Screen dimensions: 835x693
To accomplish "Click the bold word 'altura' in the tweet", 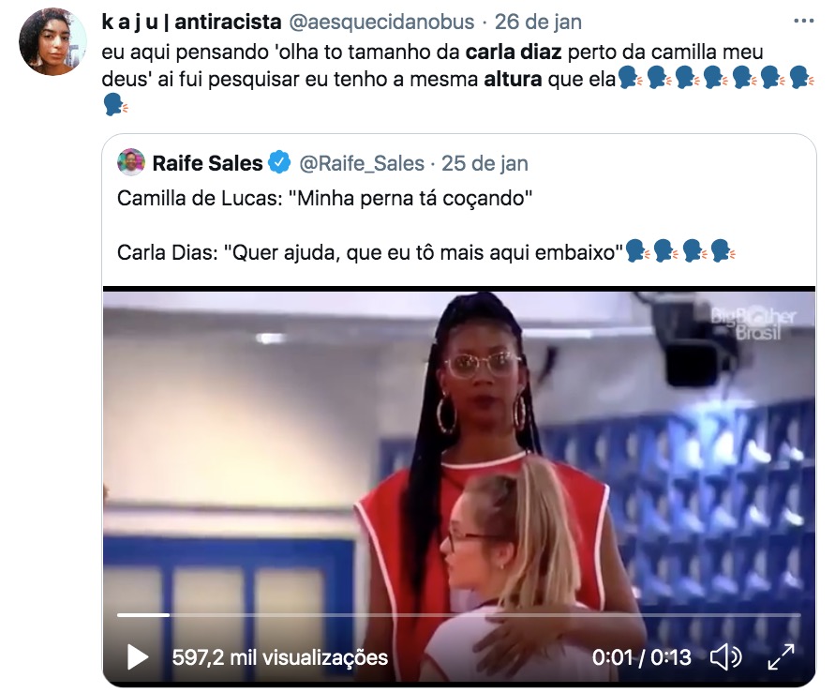I will [513, 80].
